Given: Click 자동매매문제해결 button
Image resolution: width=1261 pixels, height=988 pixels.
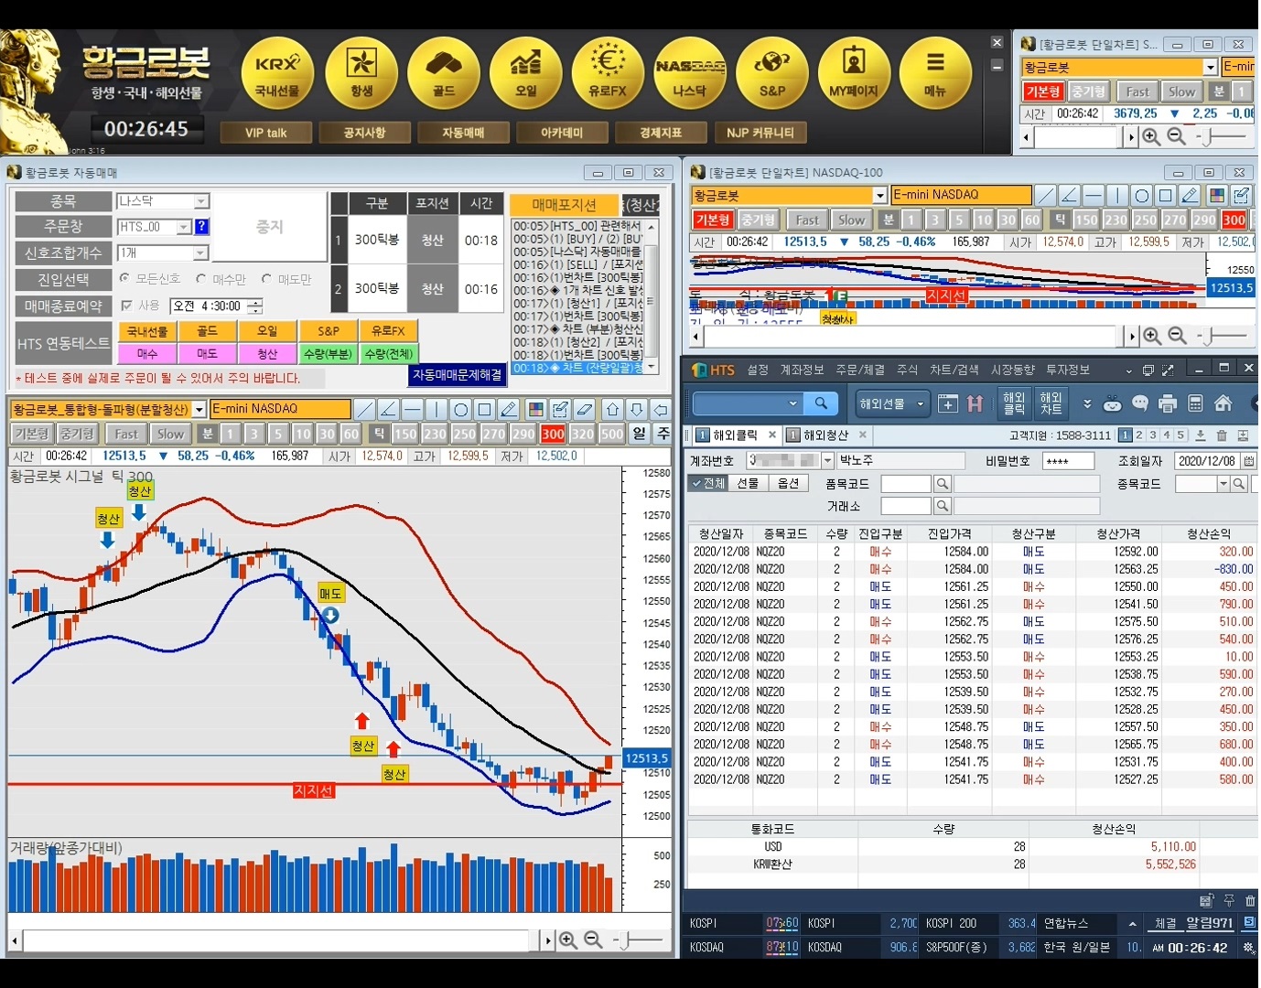Looking at the screenshot, I should (457, 375).
